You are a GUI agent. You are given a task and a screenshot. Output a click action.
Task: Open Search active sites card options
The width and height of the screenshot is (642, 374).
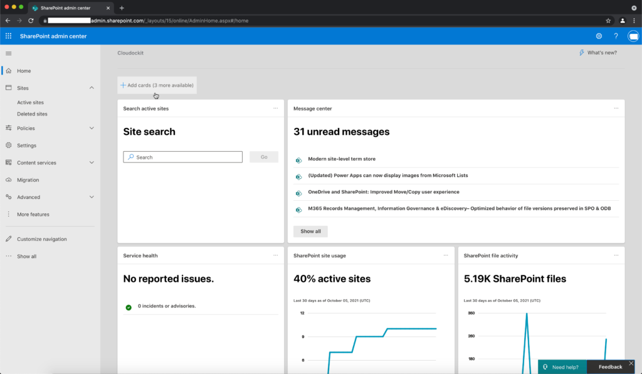[276, 108]
